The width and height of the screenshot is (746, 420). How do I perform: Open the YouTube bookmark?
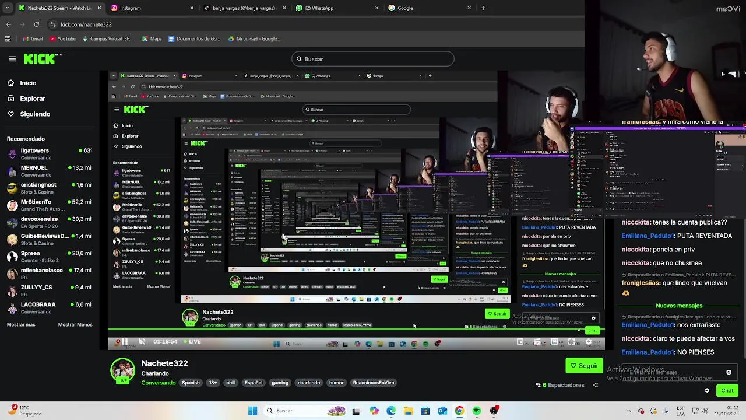[62, 39]
